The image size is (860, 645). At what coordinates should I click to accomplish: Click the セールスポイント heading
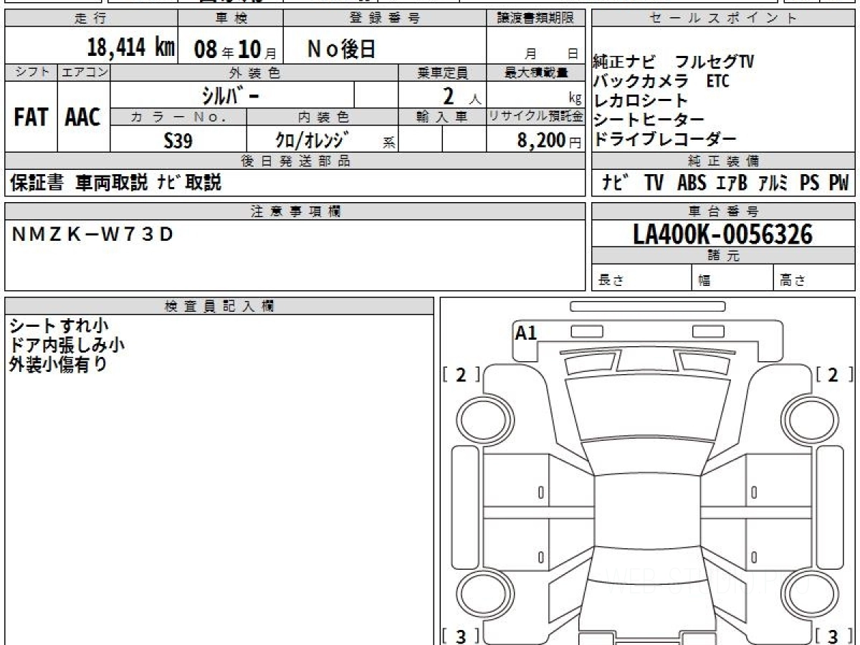point(723,19)
